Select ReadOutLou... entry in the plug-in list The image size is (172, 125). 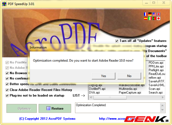pos(157,74)
